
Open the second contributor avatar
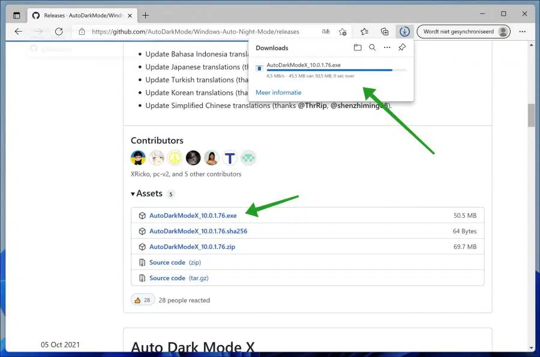tap(157, 158)
